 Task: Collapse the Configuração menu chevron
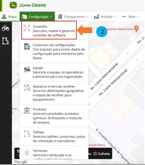[51, 17]
